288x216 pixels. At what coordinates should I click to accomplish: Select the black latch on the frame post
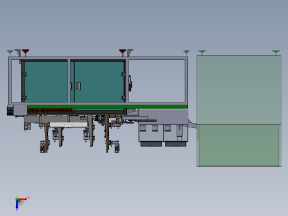[x=130, y=83]
